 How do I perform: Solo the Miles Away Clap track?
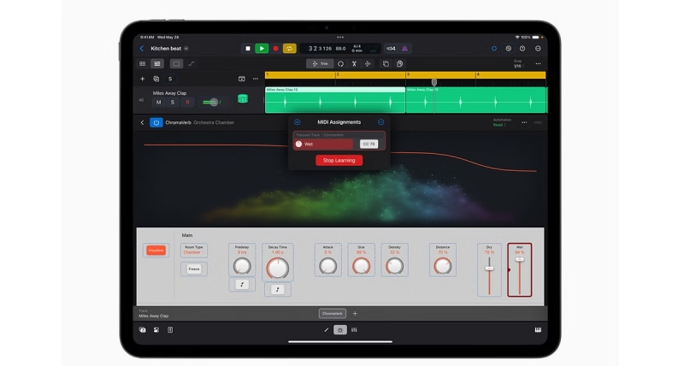pyautogui.click(x=173, y=102)
